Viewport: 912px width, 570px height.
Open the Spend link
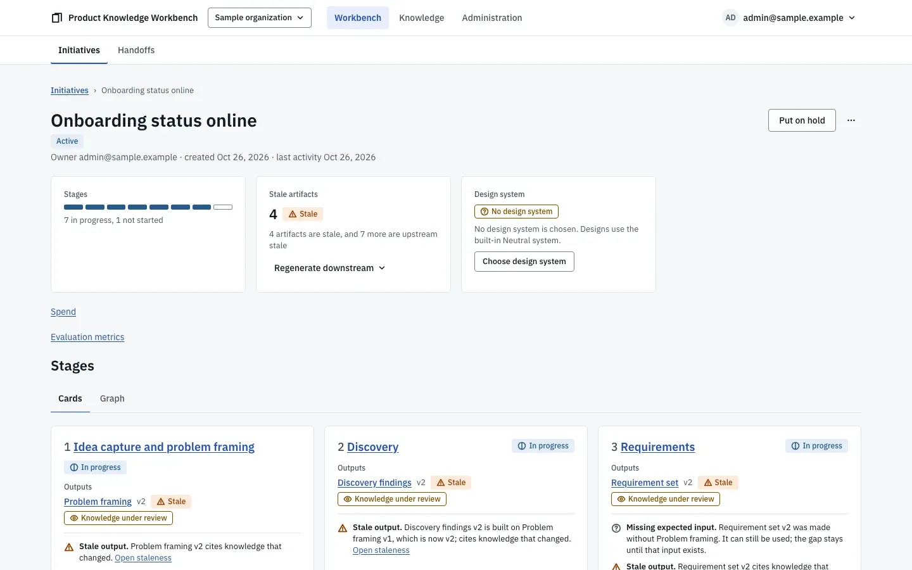point(63,312)
